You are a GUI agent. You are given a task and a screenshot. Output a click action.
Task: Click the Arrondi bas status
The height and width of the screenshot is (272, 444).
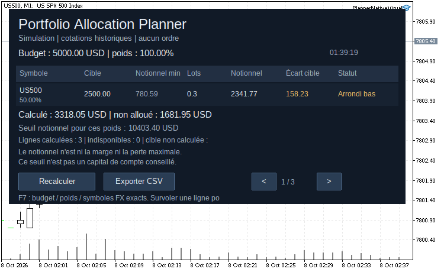(x=356, y=94)
